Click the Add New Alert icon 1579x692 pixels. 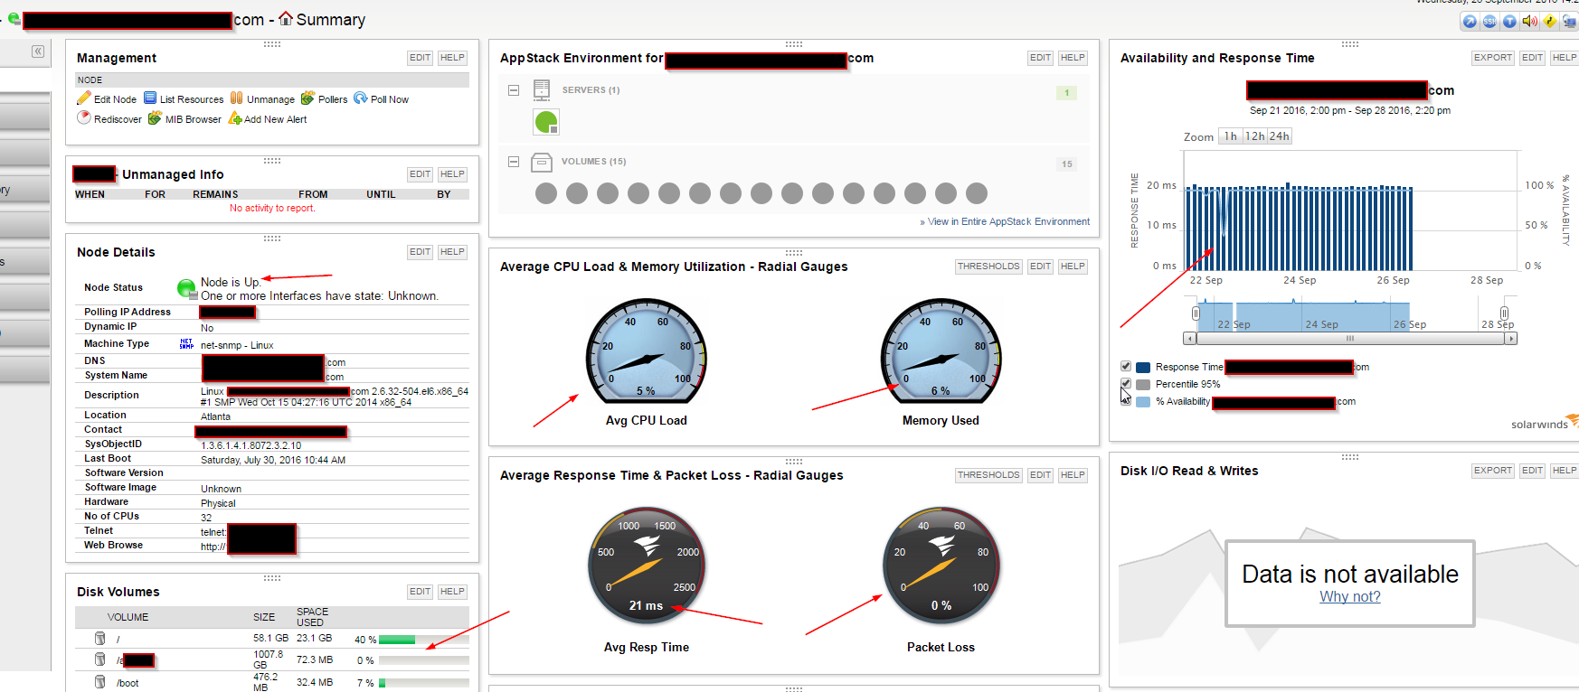(235, 118)
